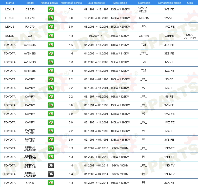Click petrol fuel icon in Scion XD row
The image size is (198, 187).
coord(51,36)
